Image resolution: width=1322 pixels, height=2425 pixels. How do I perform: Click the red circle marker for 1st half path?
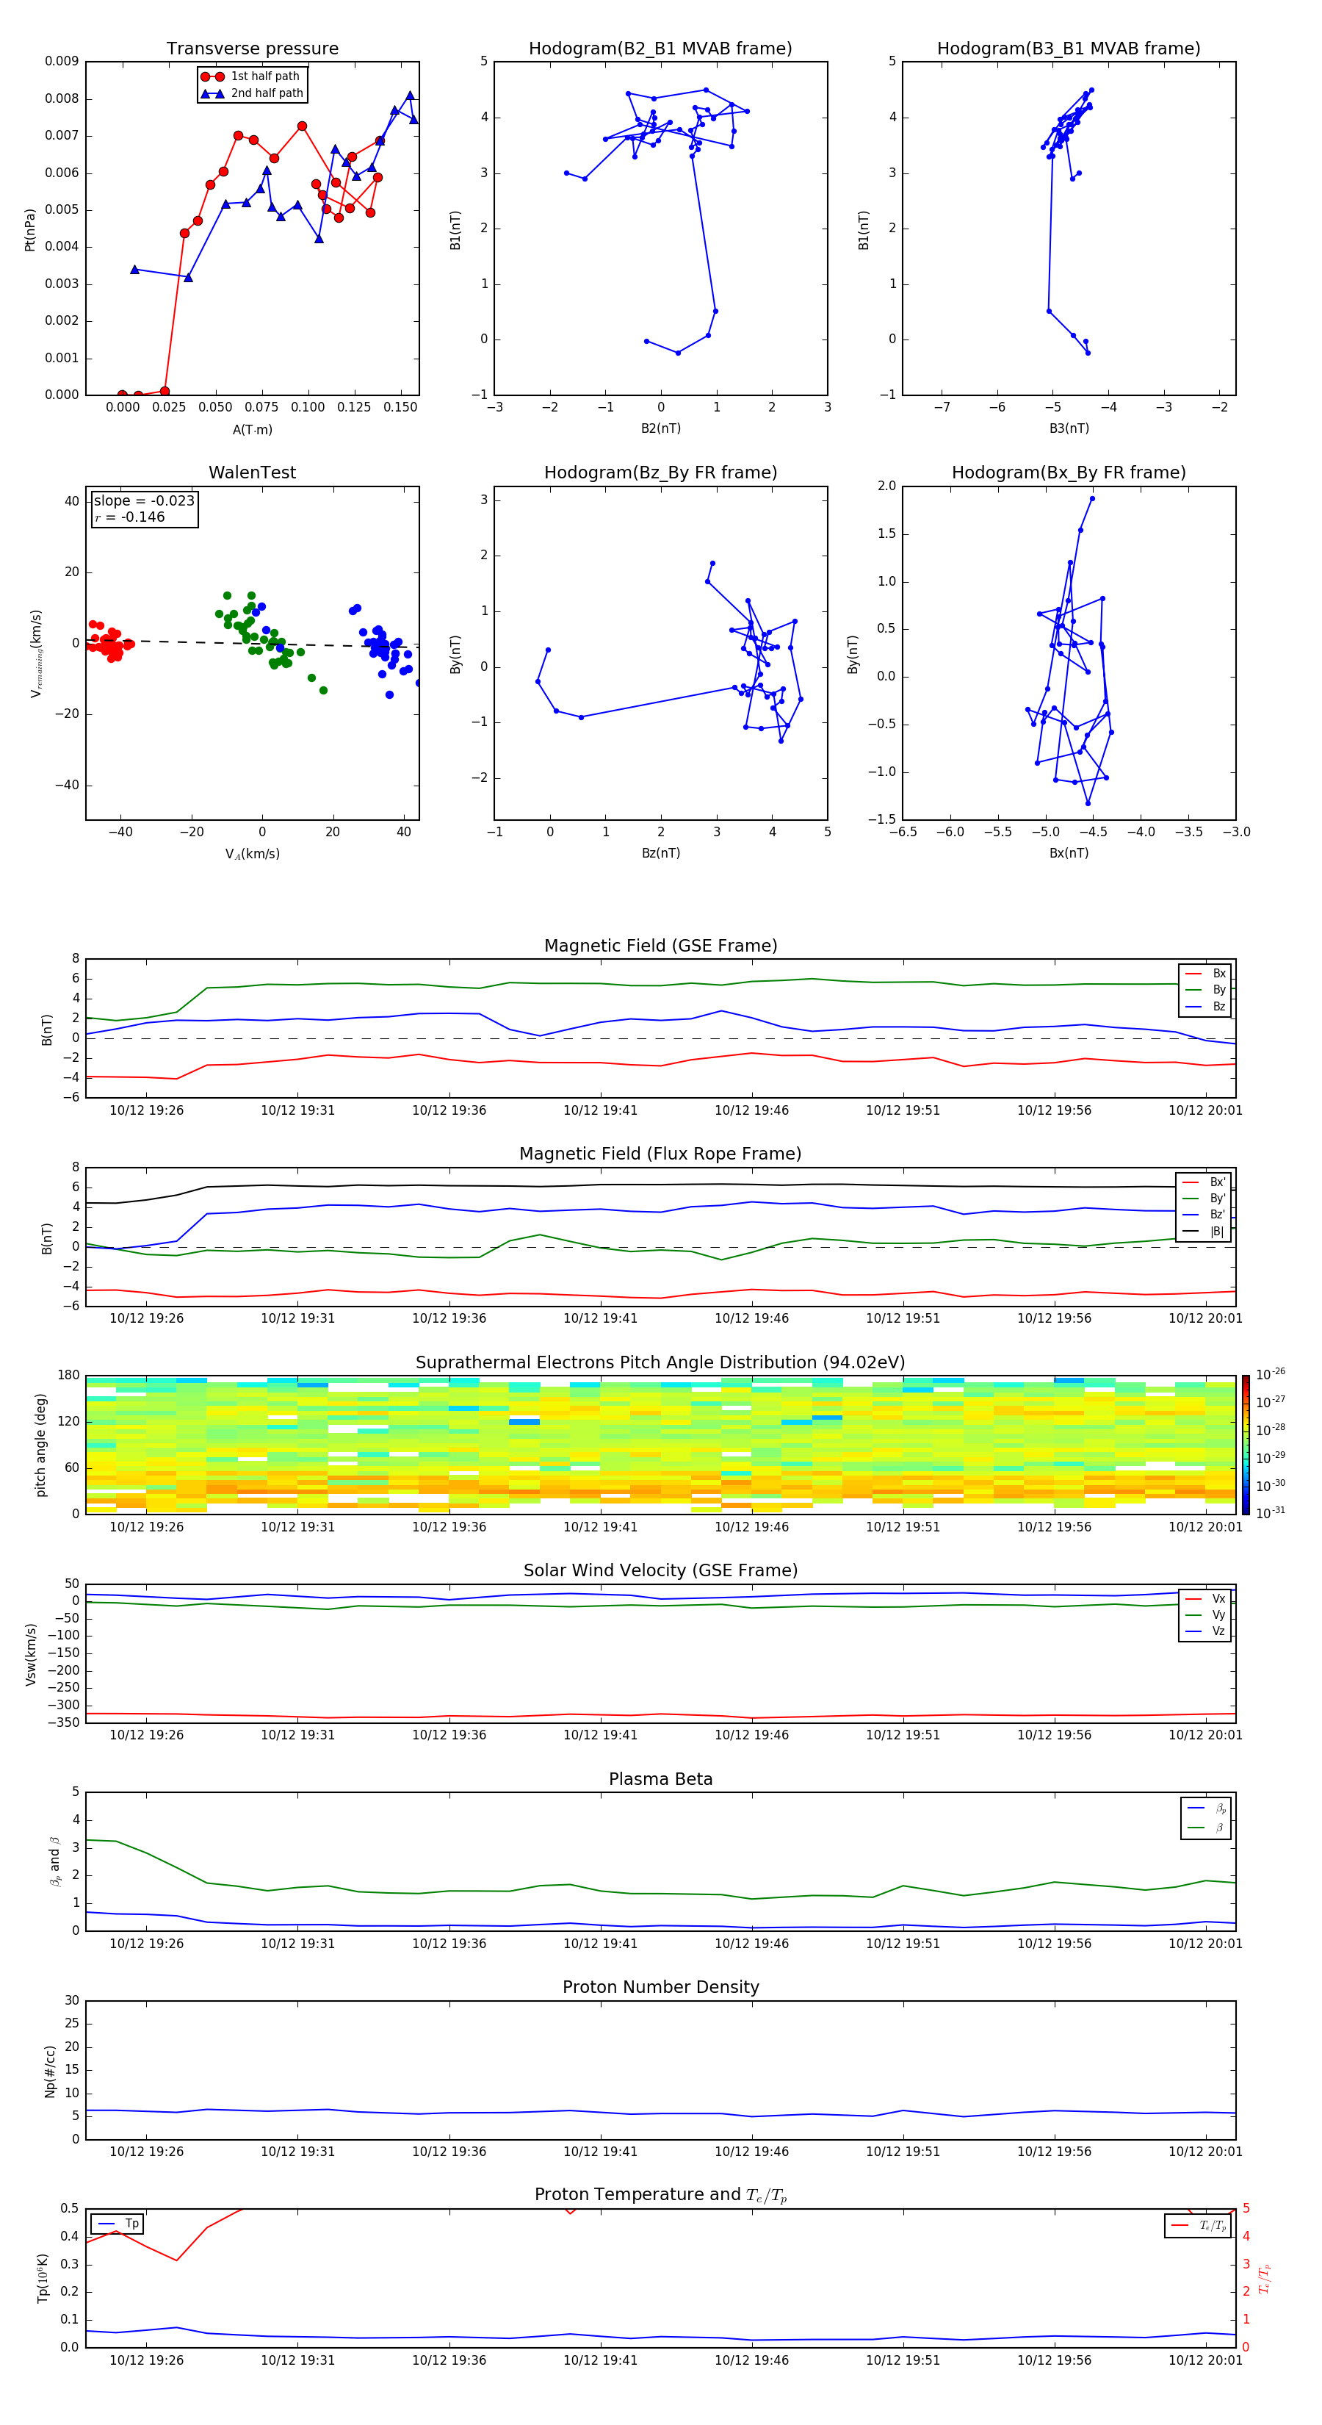point(213,76)
